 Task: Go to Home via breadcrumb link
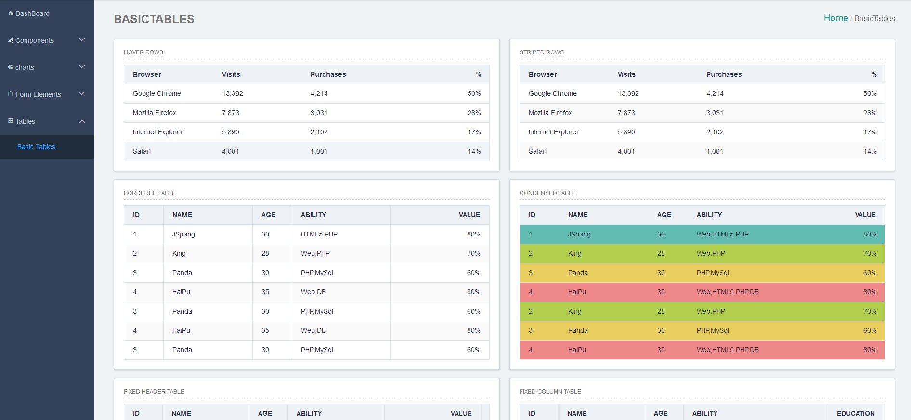pos(835,18)
